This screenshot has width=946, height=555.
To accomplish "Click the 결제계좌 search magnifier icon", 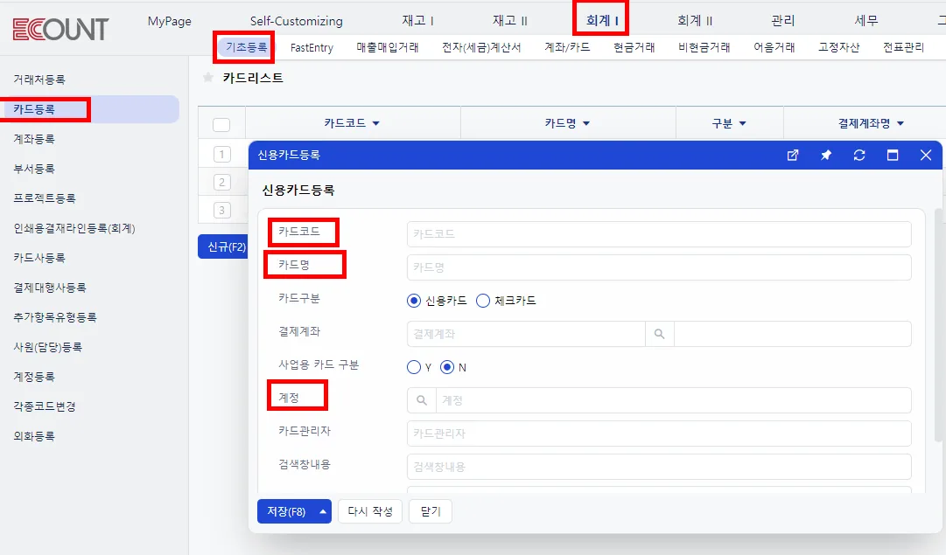I will pos(660,334).
